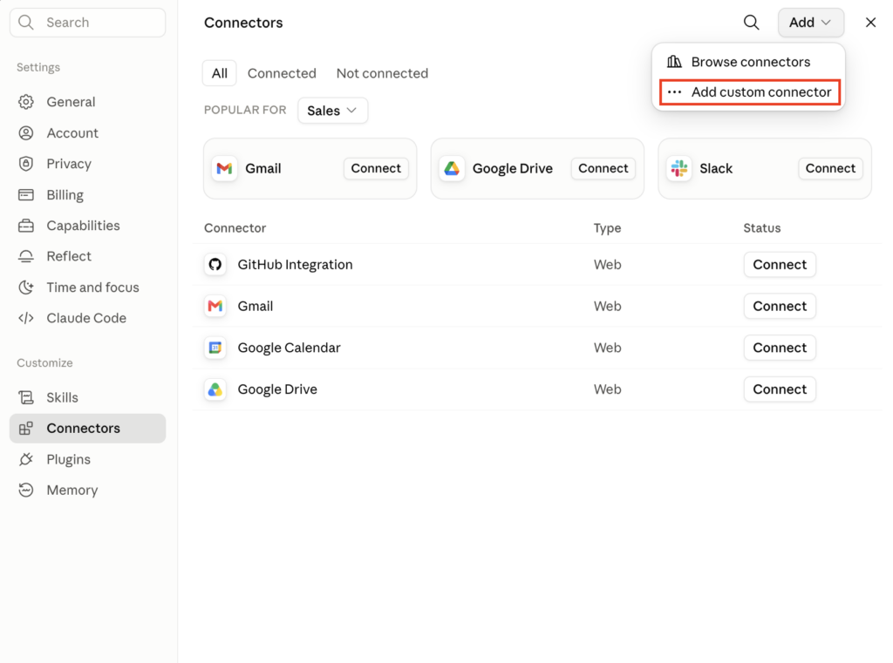Open Skills under Customize
Viewport: 893px width, 663px height.
(x=88, y=397)
